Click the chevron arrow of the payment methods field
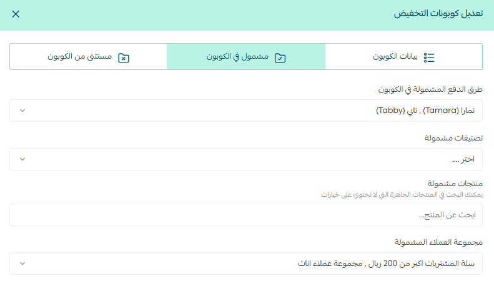This screenshot has width=494, height=286. (x=22, y=111)
